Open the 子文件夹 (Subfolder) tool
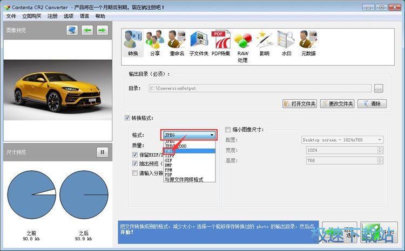The height and width of the screenshot is (251, 405). coord(199,43)
